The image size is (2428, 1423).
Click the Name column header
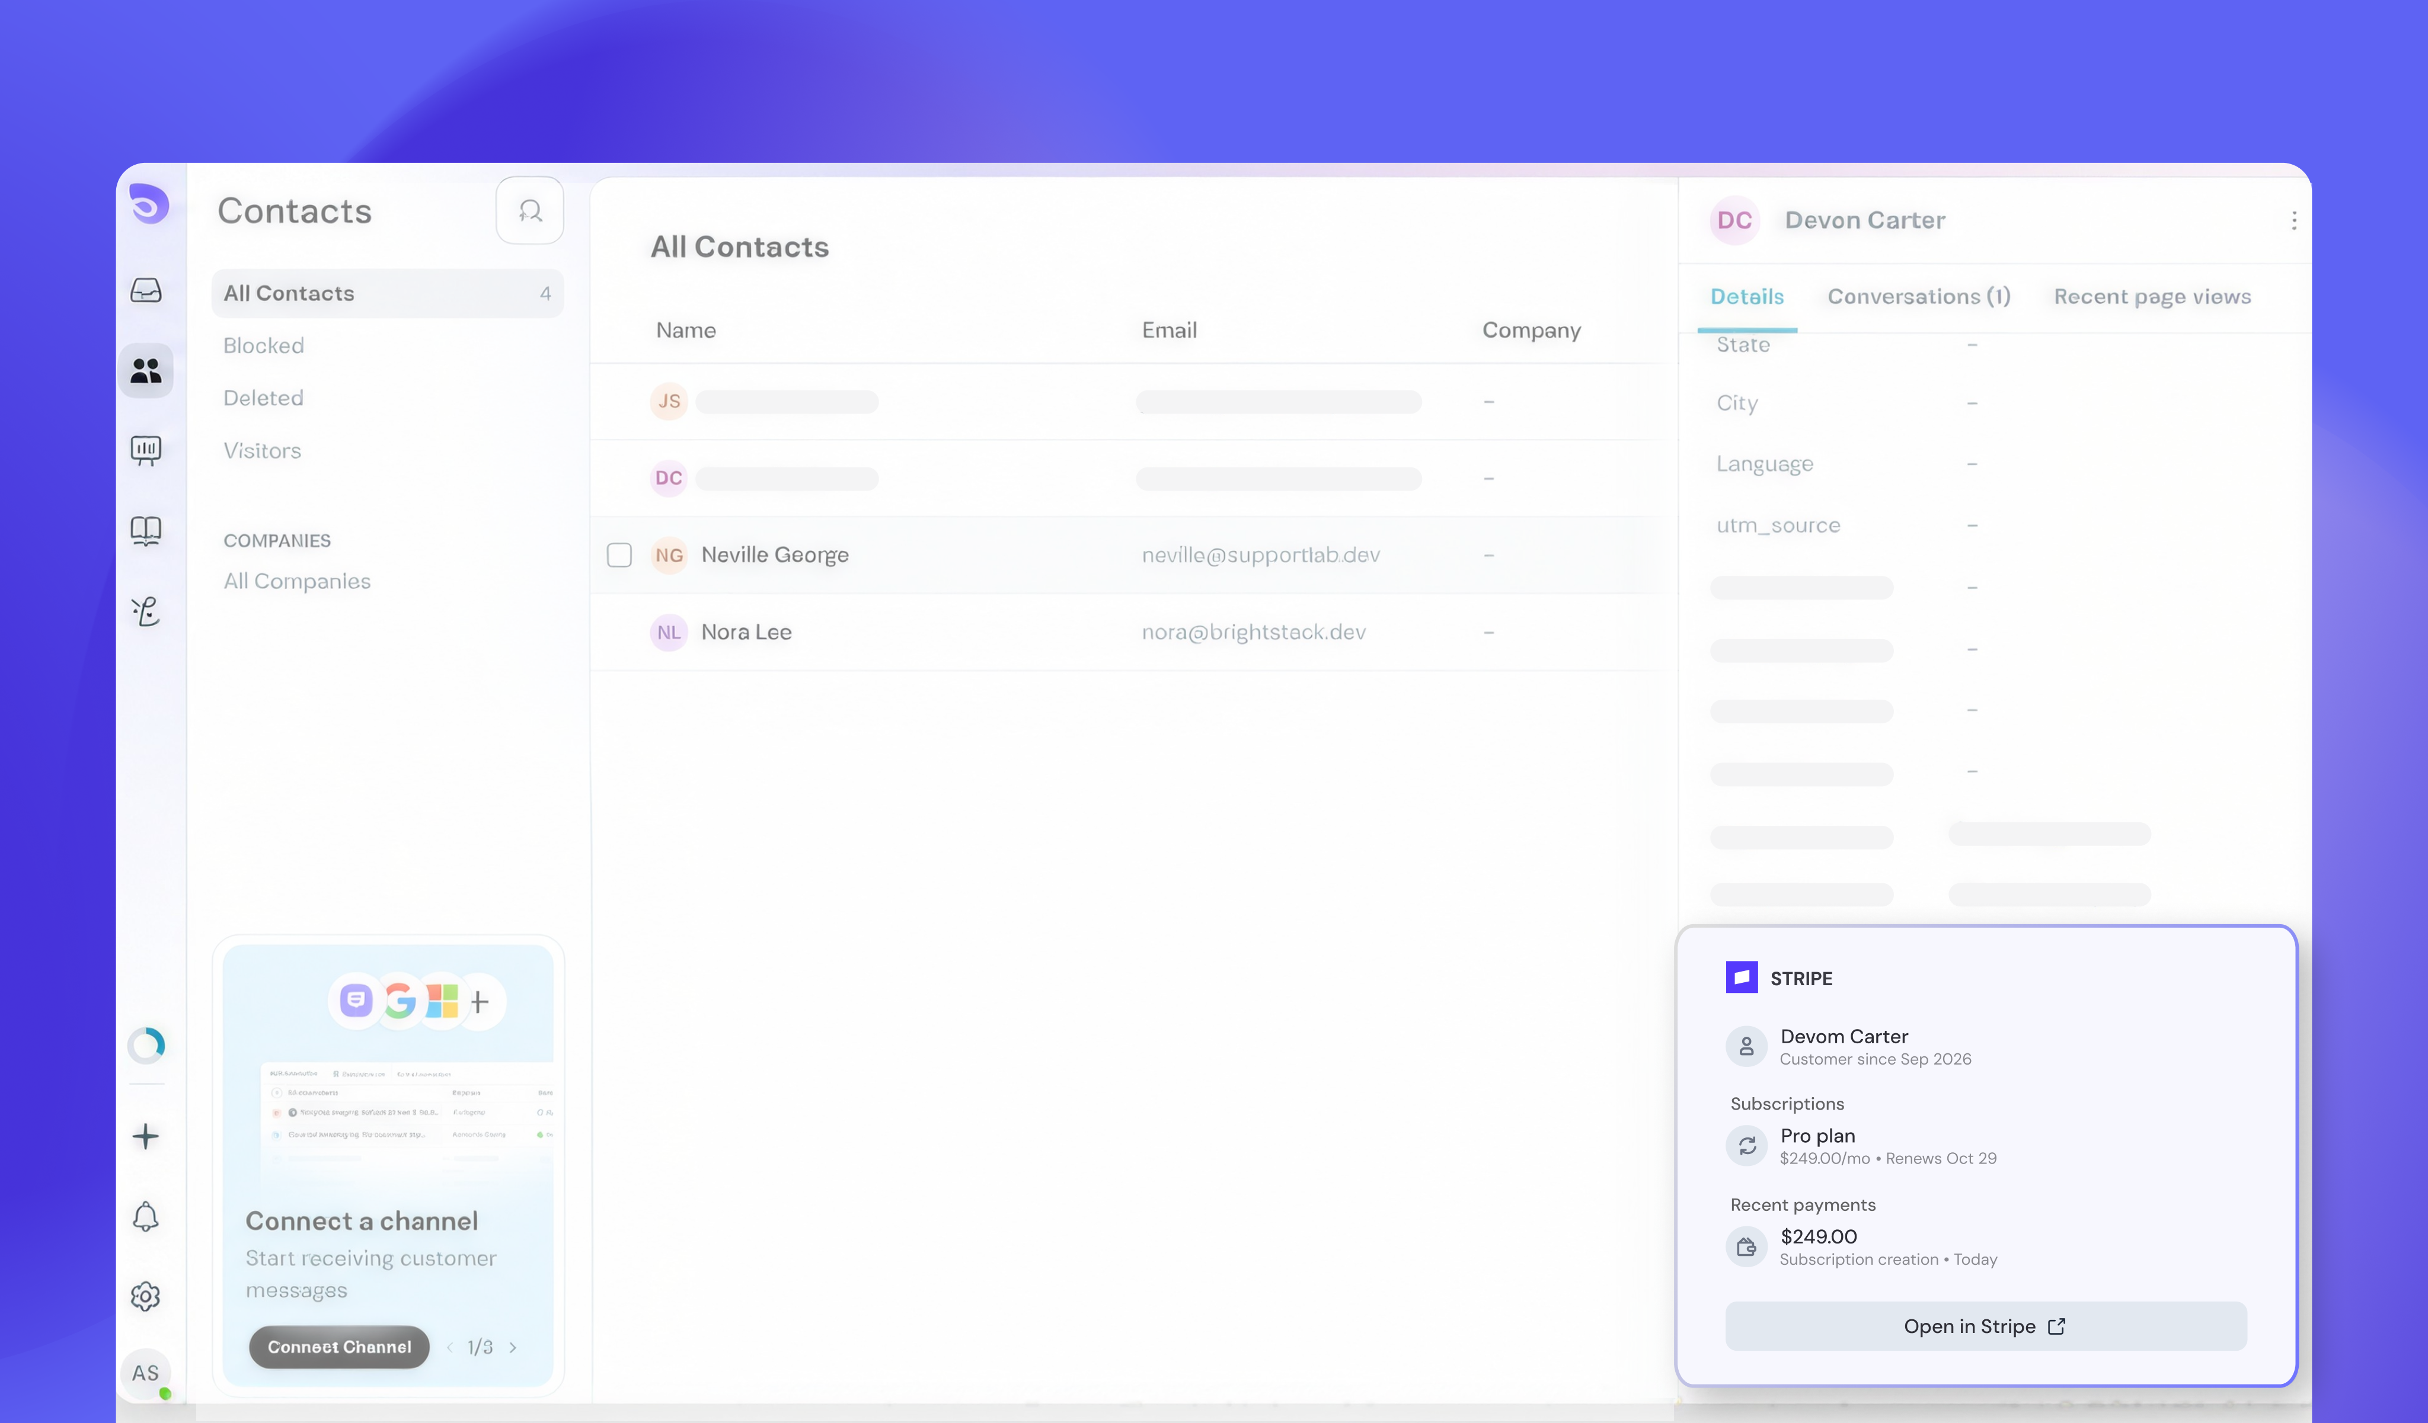click(x=686, y=330)
